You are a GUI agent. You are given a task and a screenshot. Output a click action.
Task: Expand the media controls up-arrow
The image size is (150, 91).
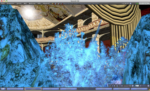[133, 86]
